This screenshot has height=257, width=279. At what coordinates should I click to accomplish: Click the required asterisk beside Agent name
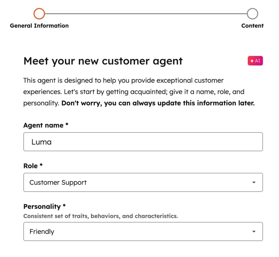(67, 125)
